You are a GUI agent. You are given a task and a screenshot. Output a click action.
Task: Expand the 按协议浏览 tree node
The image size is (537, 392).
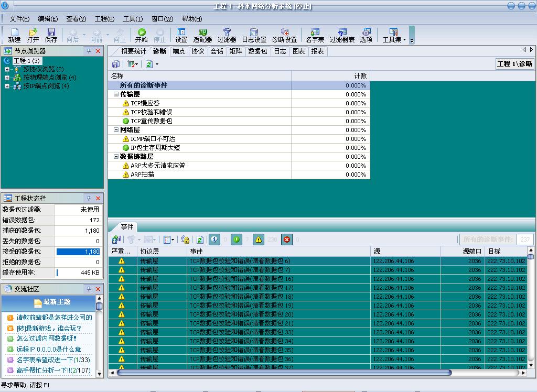(x=7, y=69)
